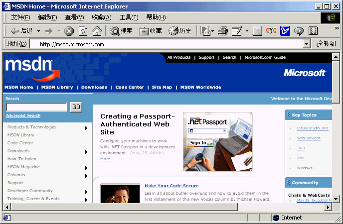The width and height of the screenshot is (343, 224).
Task: Open the Advanced Search link
Action: pyautogui.click(x=23, y=116)
